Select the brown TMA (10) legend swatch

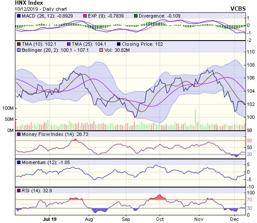pyautogui.click(x=19, y=44)
